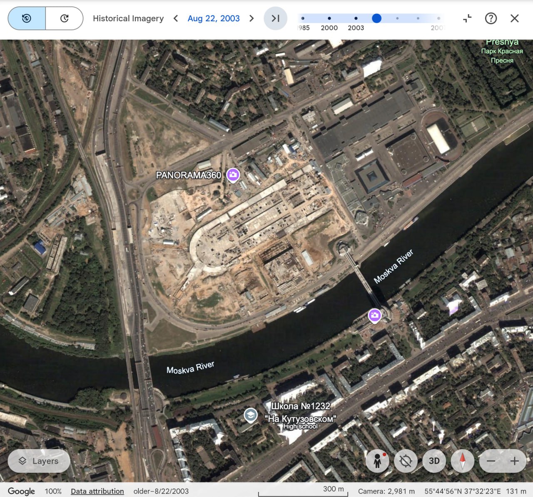Click the my location target icon

pyautogui.click(x=406, y=461)
